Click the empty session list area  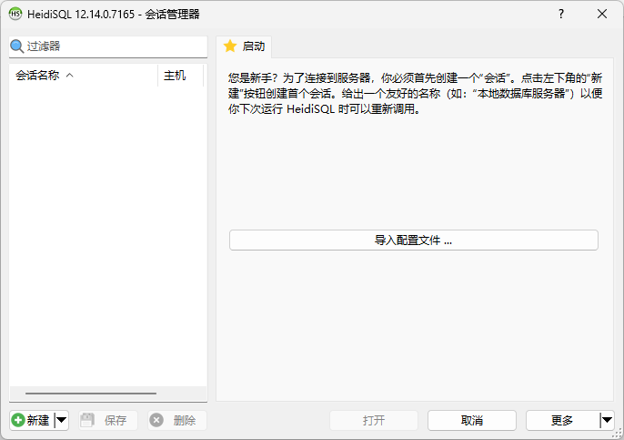click(x=108, y=228)
